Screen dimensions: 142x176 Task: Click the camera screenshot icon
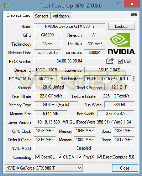click(x=134, y=15)
